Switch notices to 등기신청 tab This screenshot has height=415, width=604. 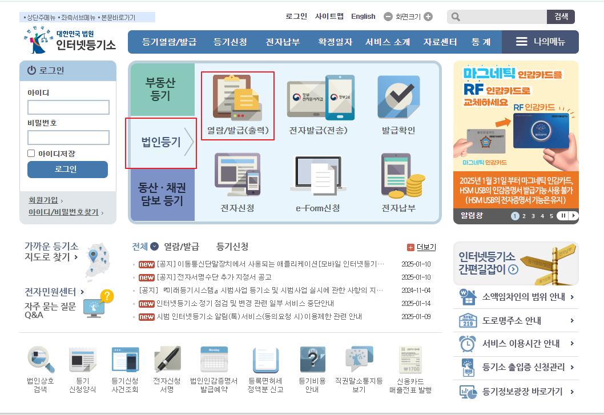tap(232, 246)
